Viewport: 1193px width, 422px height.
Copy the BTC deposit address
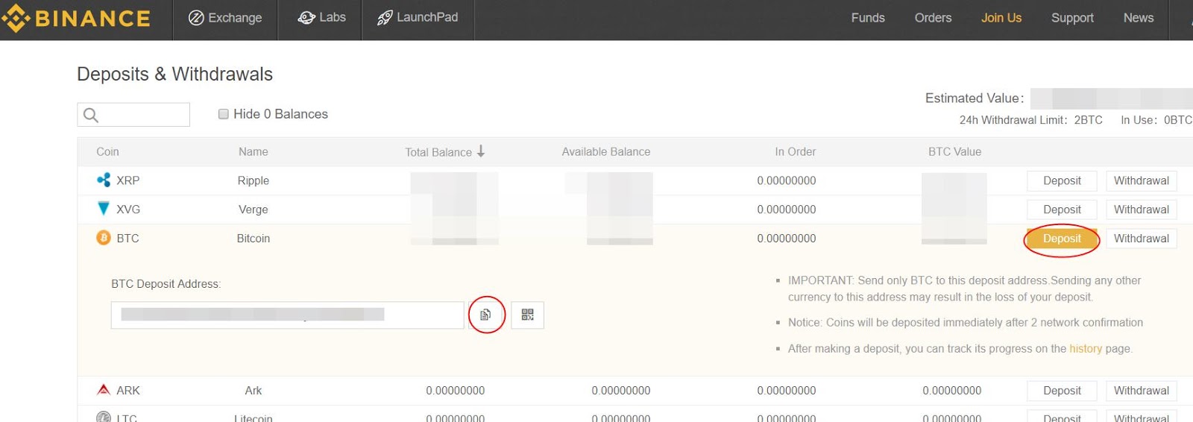coord(486,315)
